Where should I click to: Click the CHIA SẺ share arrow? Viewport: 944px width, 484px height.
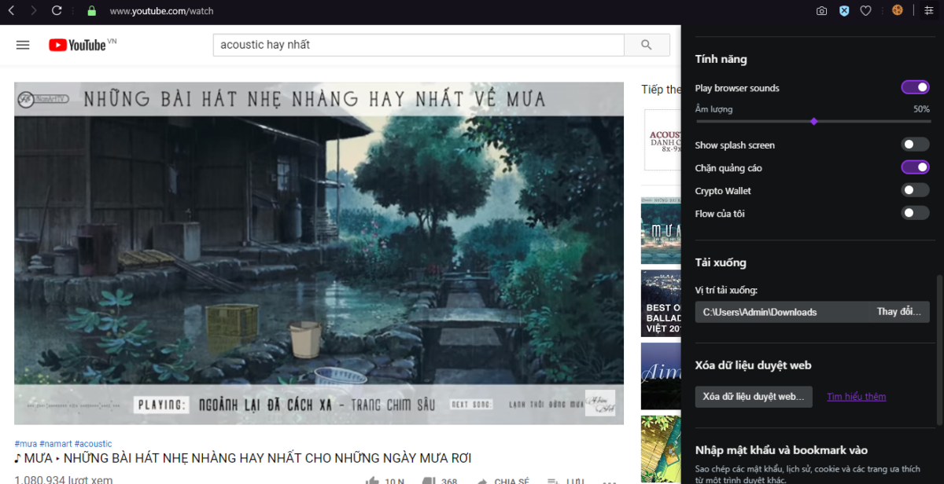[481, 481]
